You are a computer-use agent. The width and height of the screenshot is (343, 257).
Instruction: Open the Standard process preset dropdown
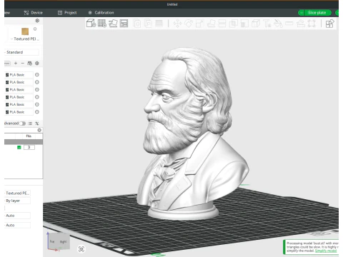(21, 52)
